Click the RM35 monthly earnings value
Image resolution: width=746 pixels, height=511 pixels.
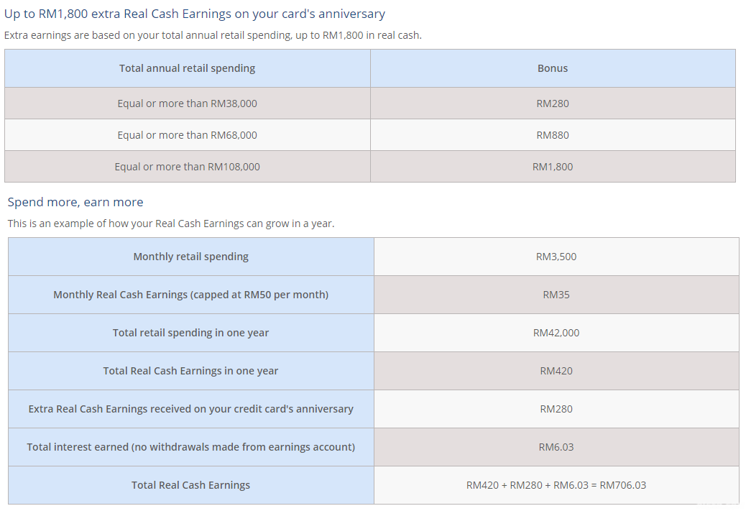(x=556, y=295)
